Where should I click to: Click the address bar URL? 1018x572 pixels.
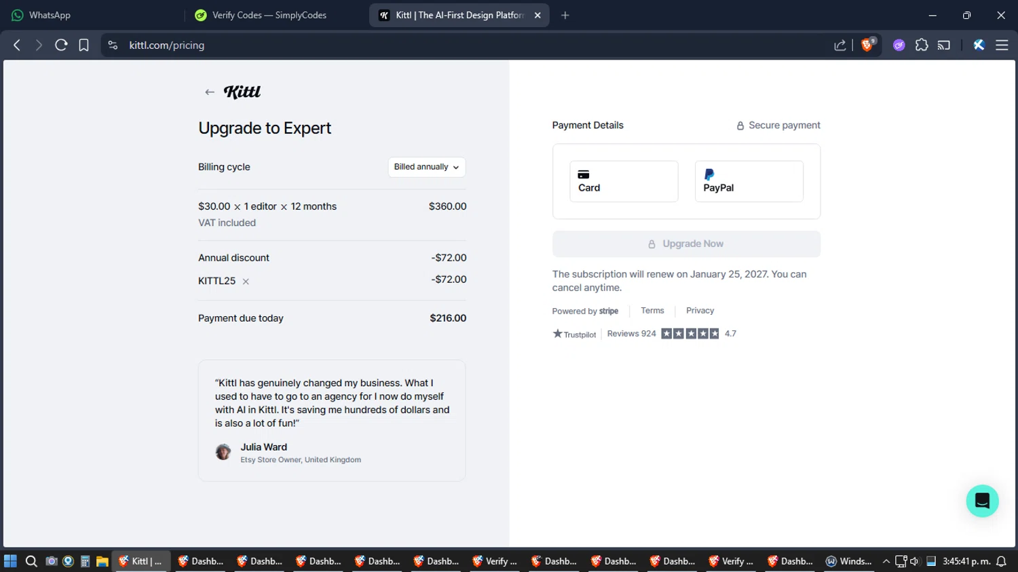pos(167,45)
